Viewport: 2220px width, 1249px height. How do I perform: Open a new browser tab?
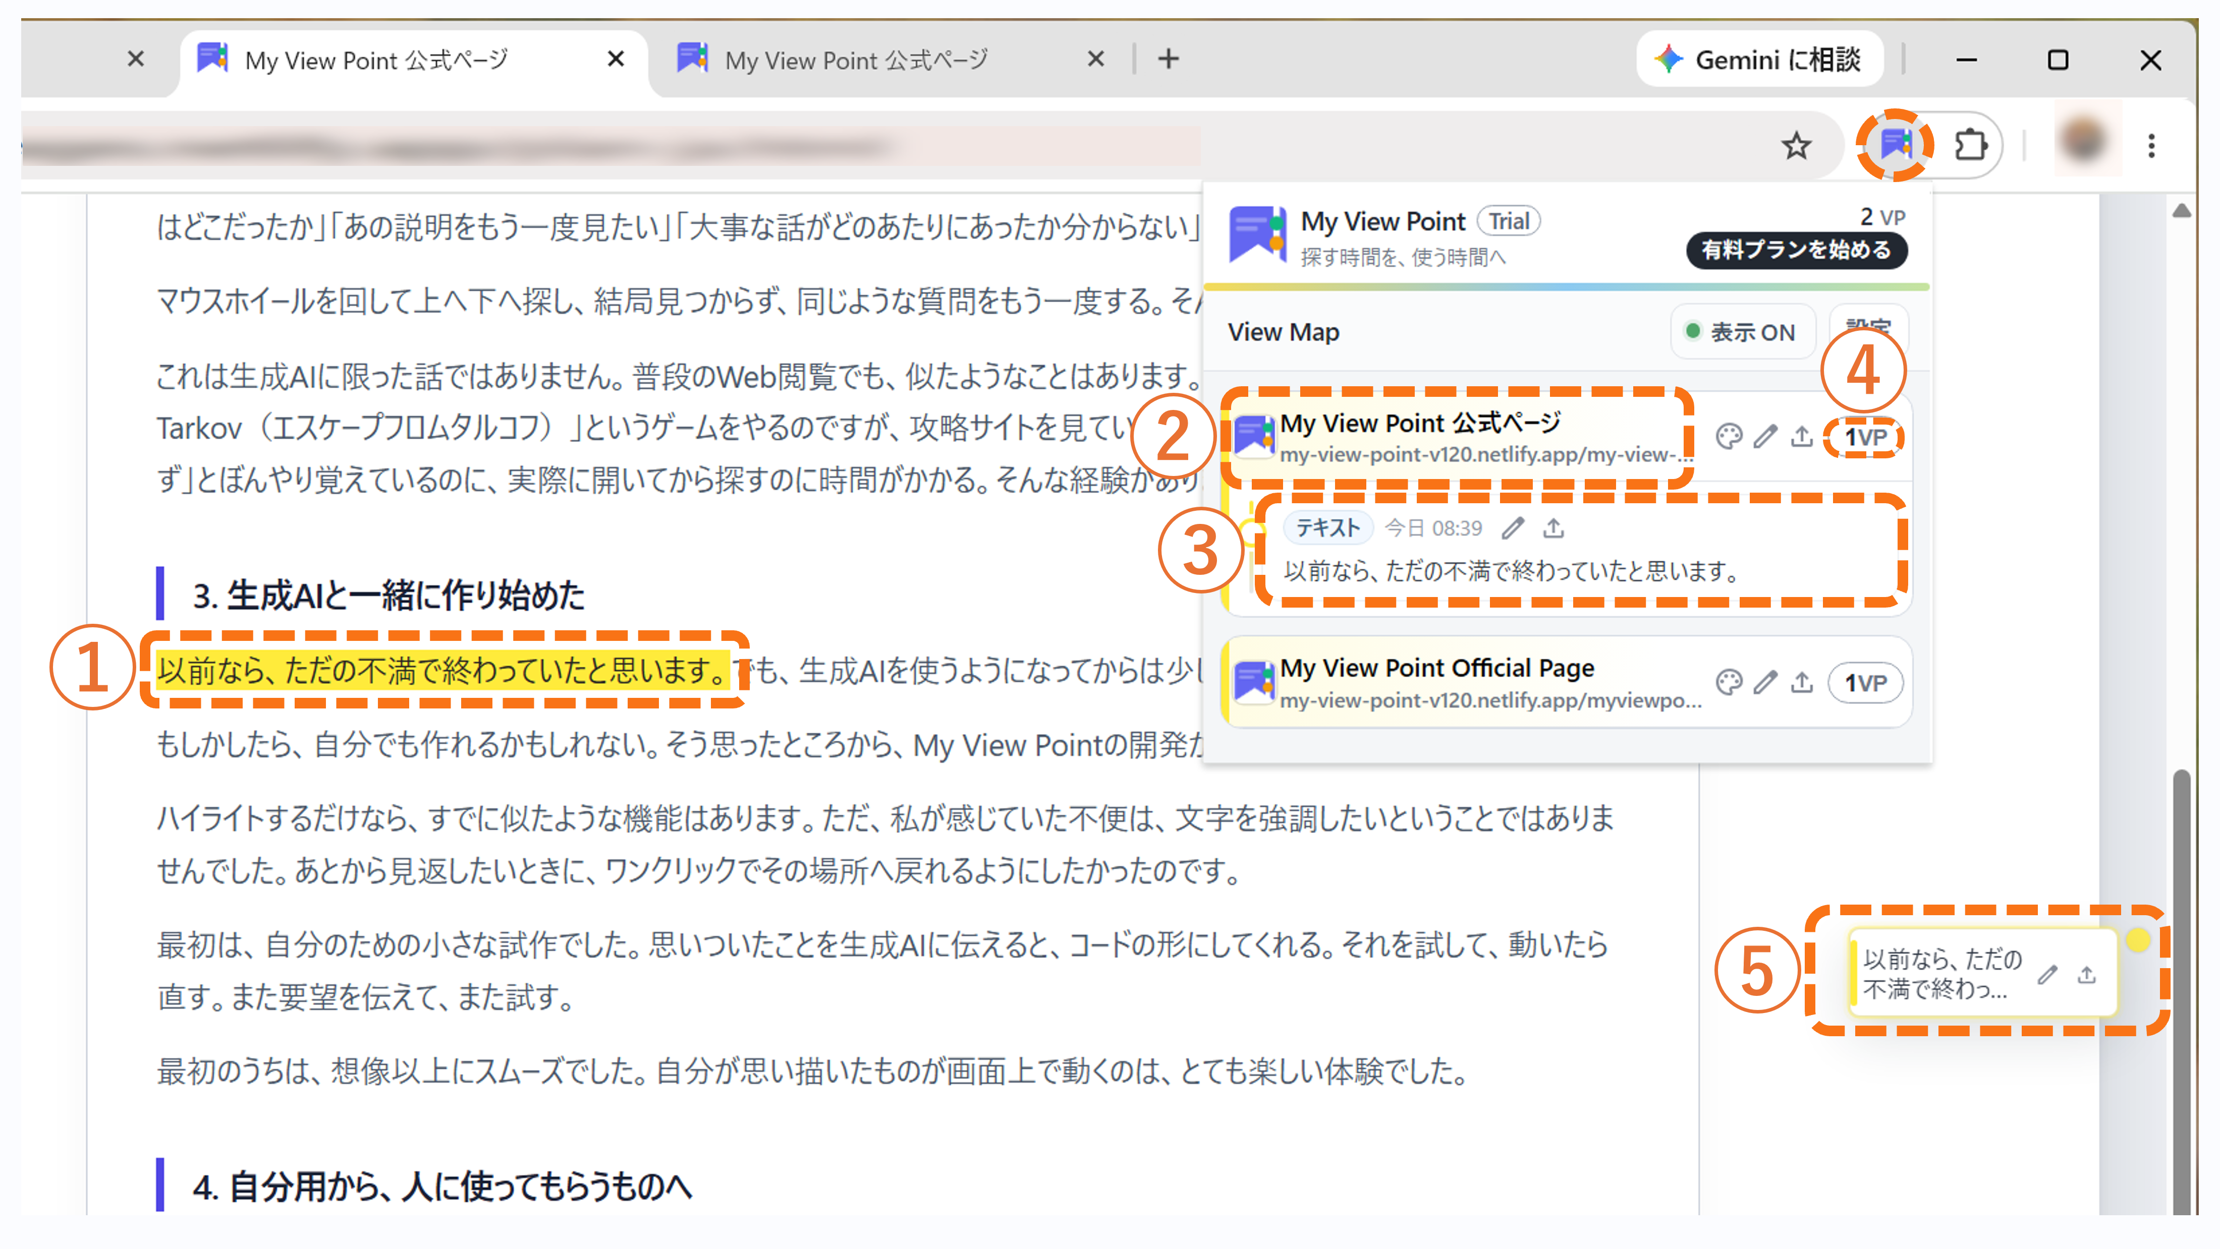pos(1169,58)
